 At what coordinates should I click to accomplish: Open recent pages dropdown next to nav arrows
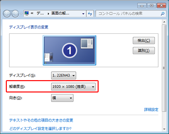click(21, 14)
